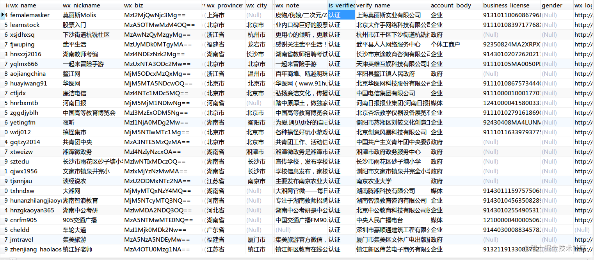Image resolution: width=594 pixels, height=260 pixels.
Task: Click the nickname cell 武平生活
Action: [x=92, y=45]
